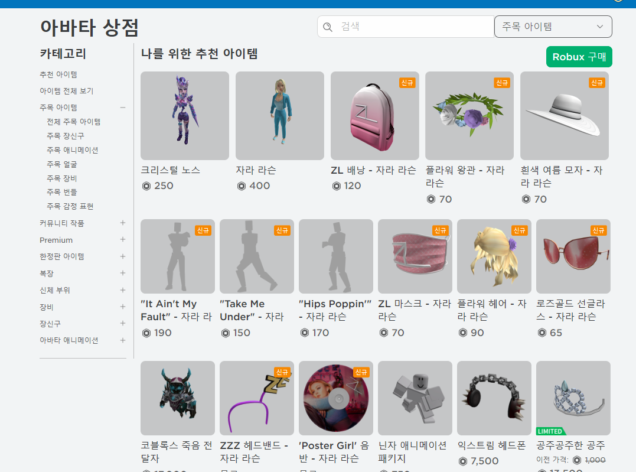Open the 자라 라슨 avatar bundle thumbnail
The width and height of the screenshot is (636, 472).
click(280, 116)
